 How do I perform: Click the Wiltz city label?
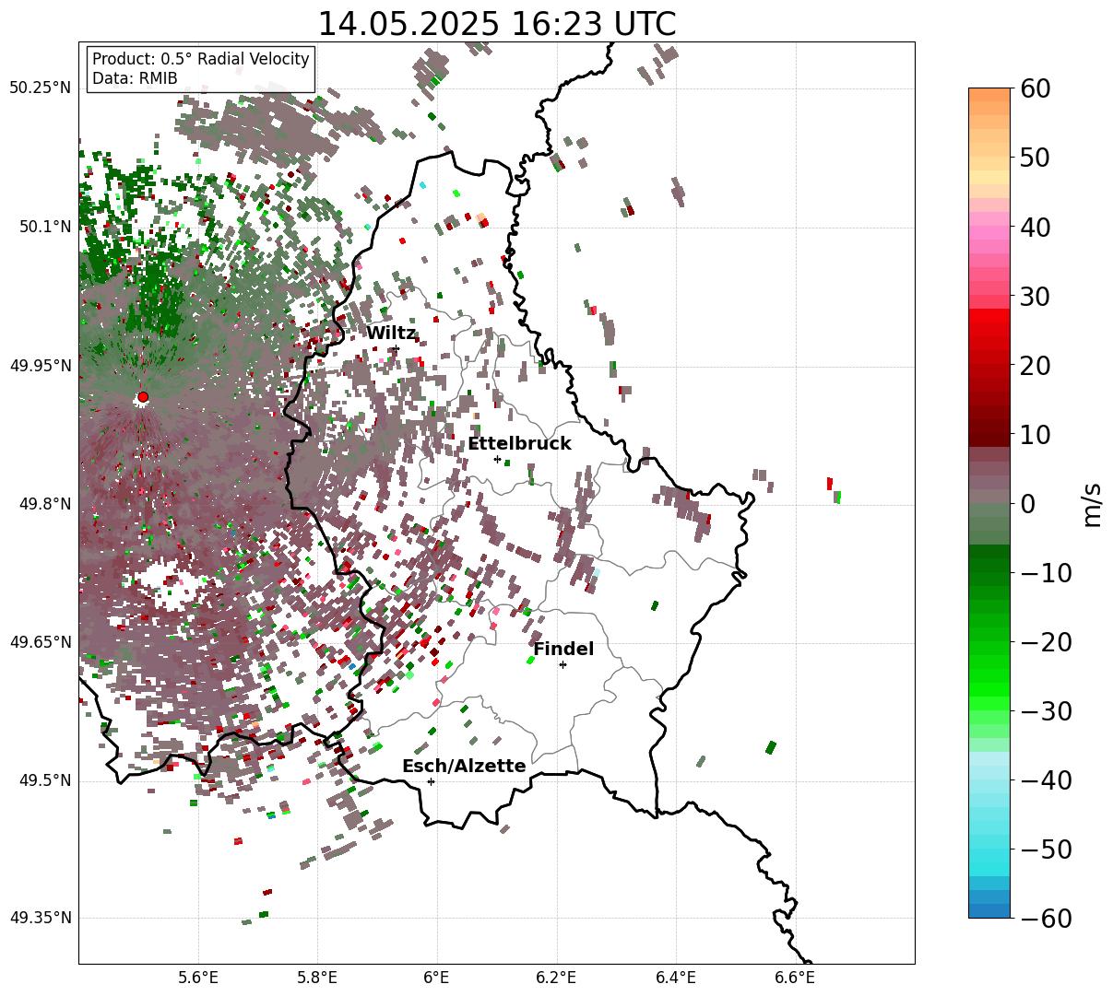click(392, 334)
